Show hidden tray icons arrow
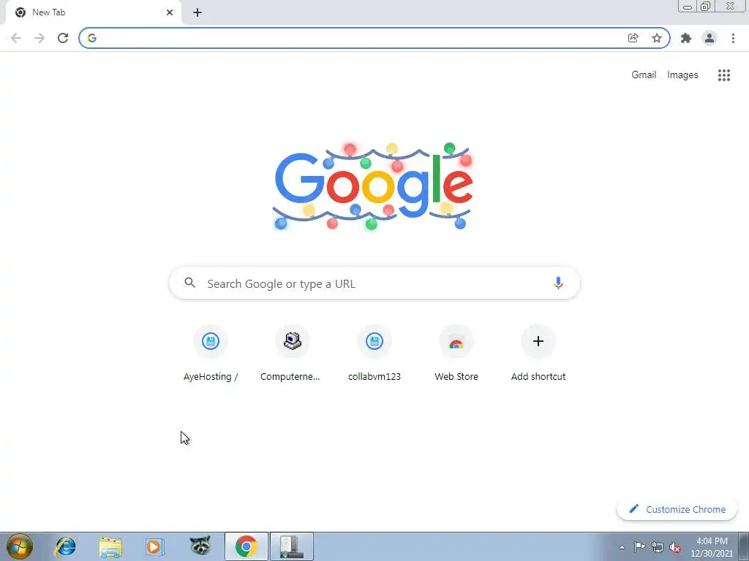 [x=622, y=547]
